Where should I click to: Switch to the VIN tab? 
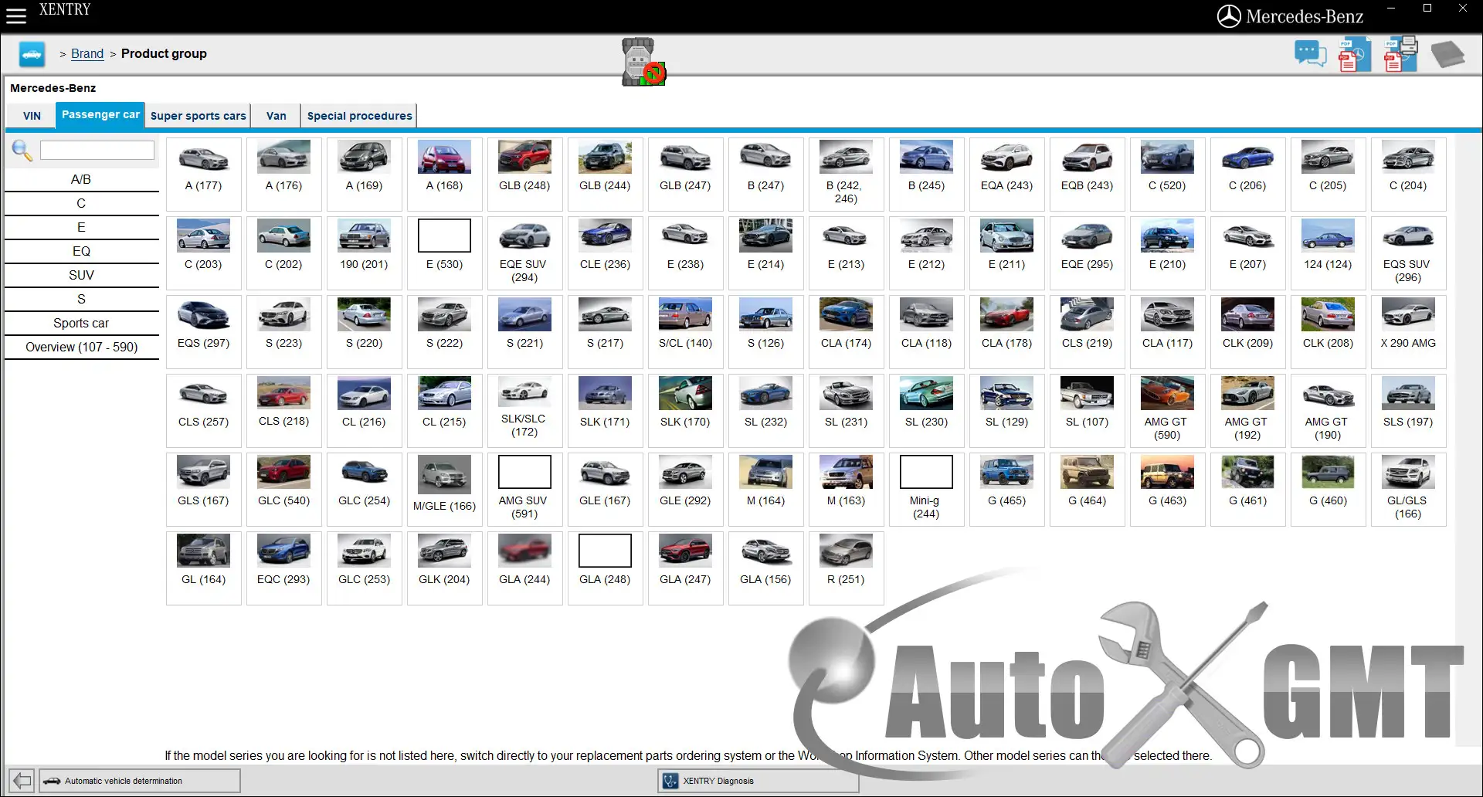32,116
